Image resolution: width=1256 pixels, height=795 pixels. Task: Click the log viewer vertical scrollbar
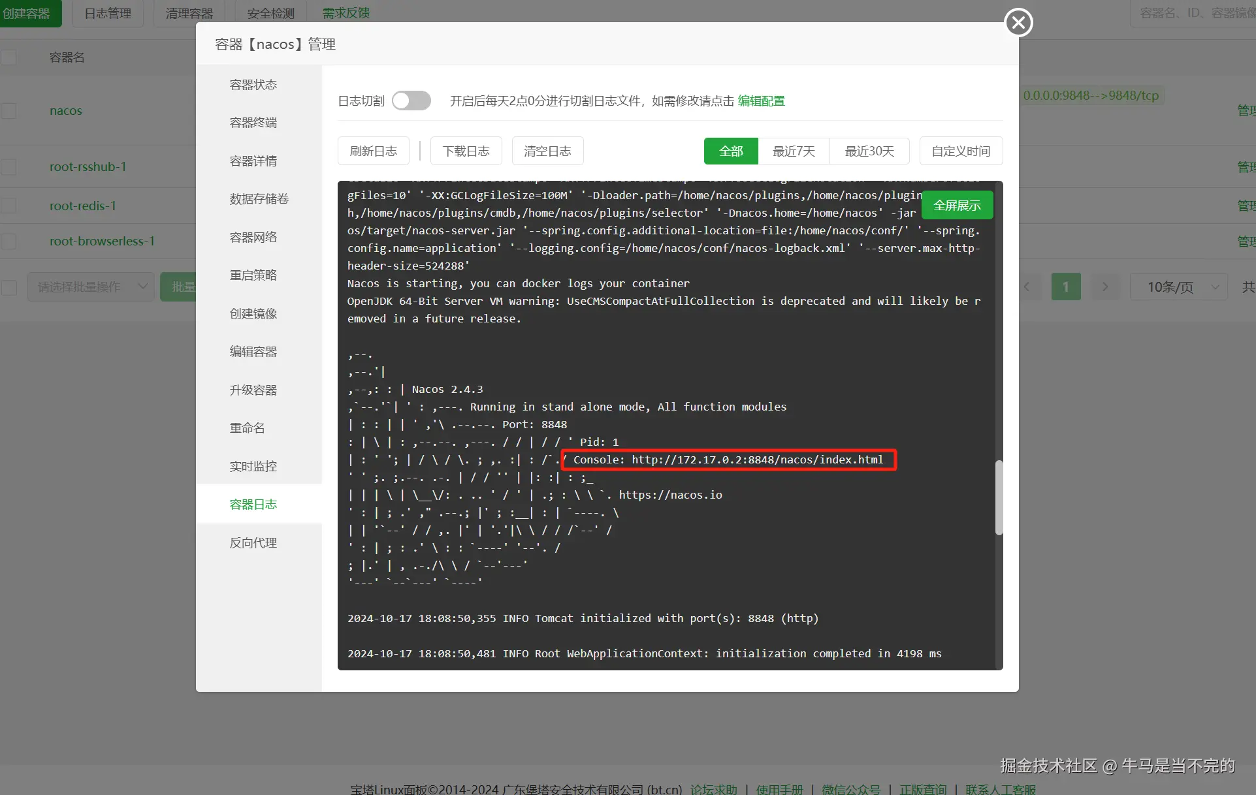(999, 497)
